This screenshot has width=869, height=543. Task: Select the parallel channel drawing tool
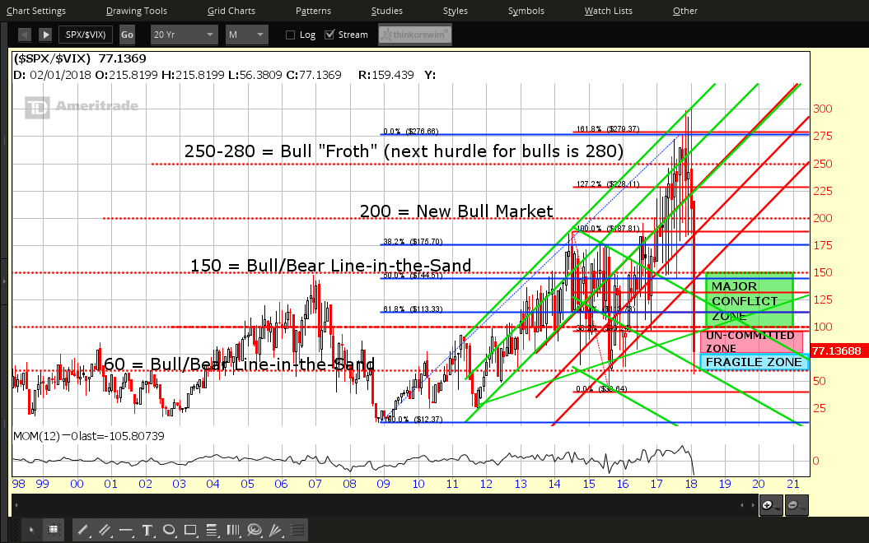[x=105, y=530]
